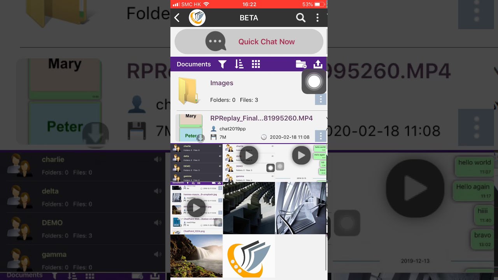This screenshot has width=498, height=280.
Task: Select the 'Images' folder name
Action: click(222, 83)
